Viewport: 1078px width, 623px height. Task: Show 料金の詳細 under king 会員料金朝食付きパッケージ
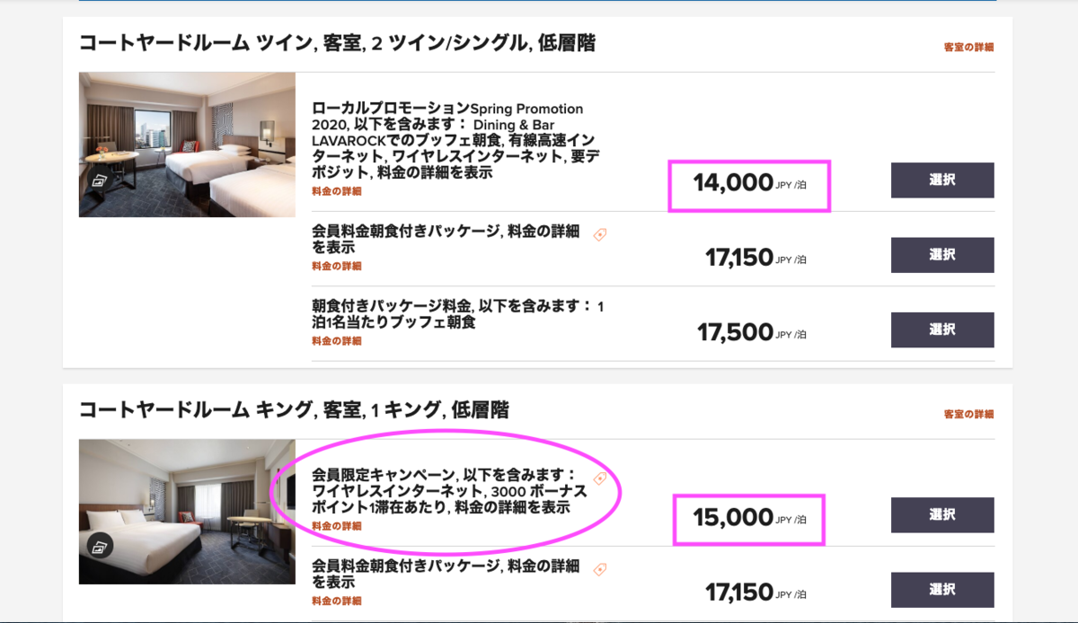[336, 601]
